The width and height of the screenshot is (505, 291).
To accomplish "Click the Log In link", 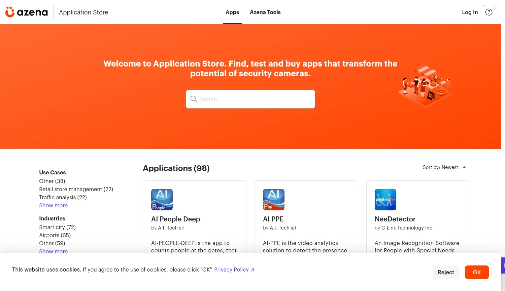I will [470, 12].
